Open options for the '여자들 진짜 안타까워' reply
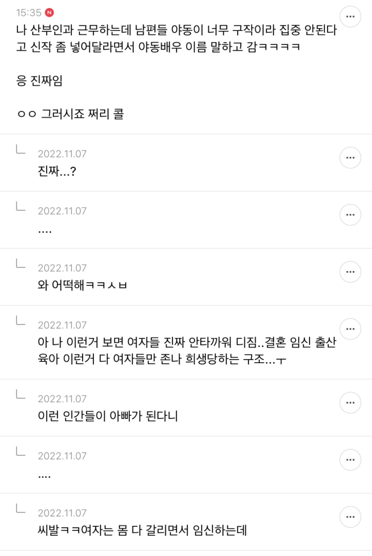The height and width of the screenshot is (556, 372). (x=350, y=329)
